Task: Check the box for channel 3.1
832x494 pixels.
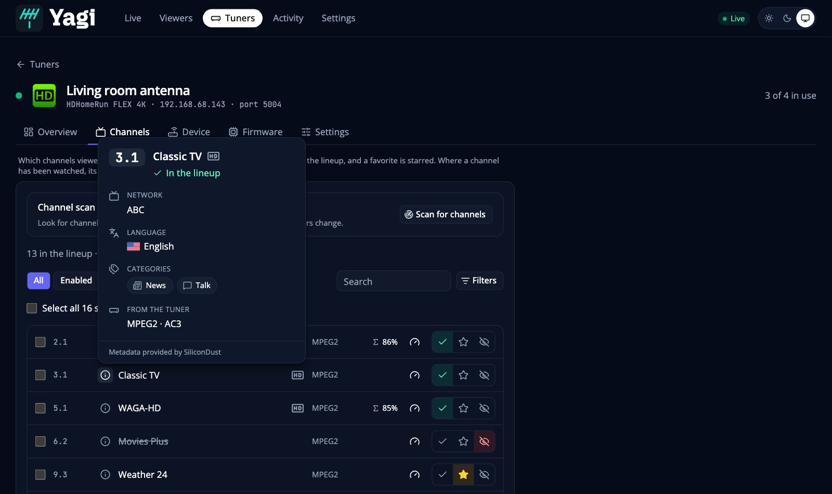Action: (x=41, y=375)
